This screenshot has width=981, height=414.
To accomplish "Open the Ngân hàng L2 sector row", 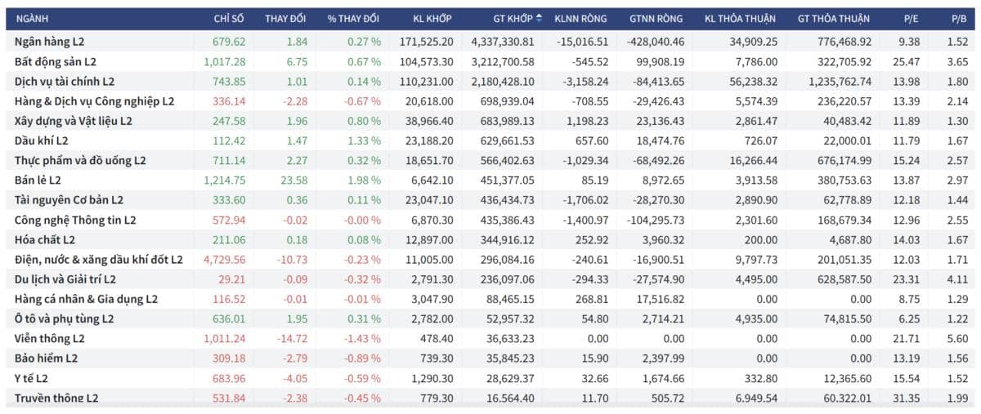I will pos(490,41).
